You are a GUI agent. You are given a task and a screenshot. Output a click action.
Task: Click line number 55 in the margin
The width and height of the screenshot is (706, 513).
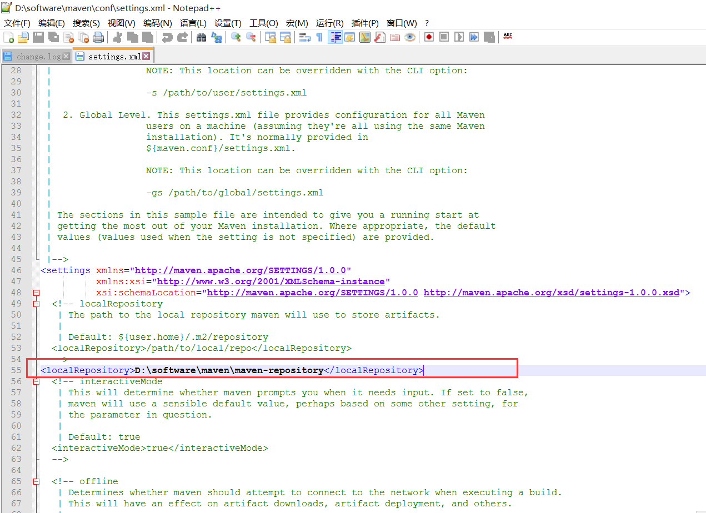coord(16,370)
